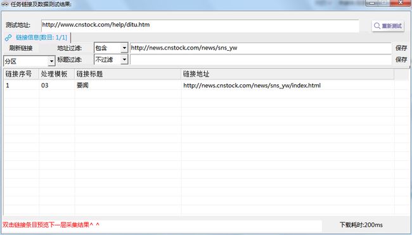Viewport: 412px width, 235px height.
Task: Sort by 链接序号 column header
Action: point(22,74)
